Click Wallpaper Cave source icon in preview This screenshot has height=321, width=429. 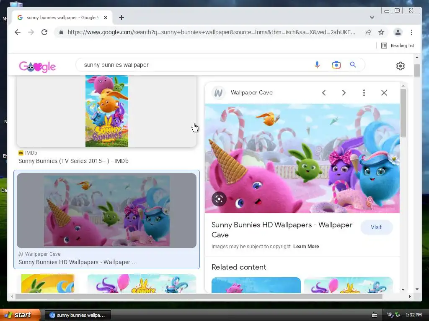point(218,93)
